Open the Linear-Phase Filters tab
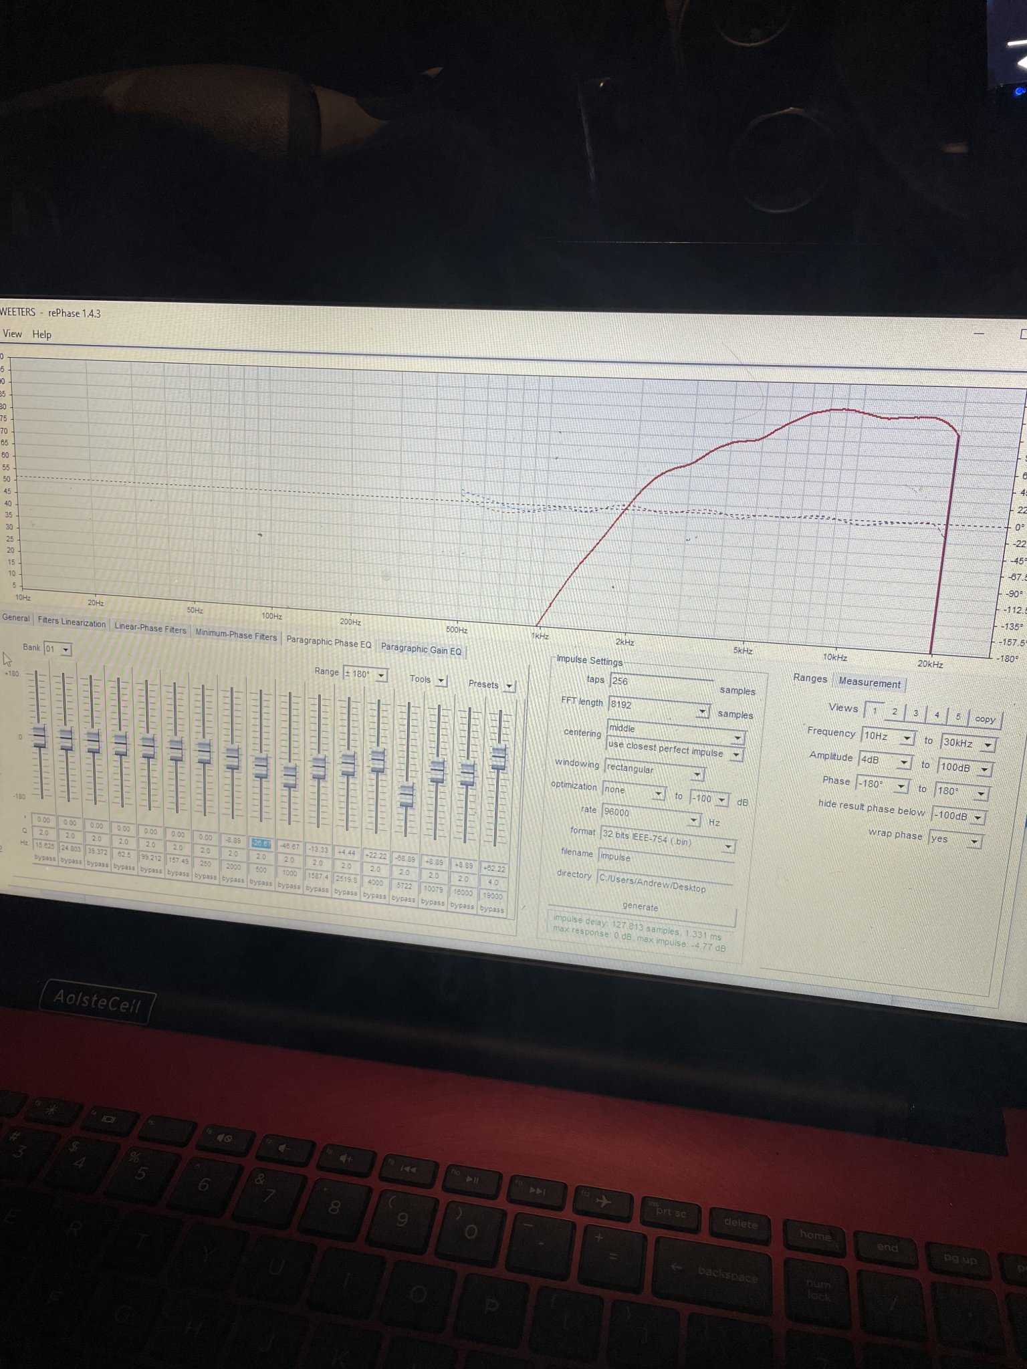 coord(150,628)
